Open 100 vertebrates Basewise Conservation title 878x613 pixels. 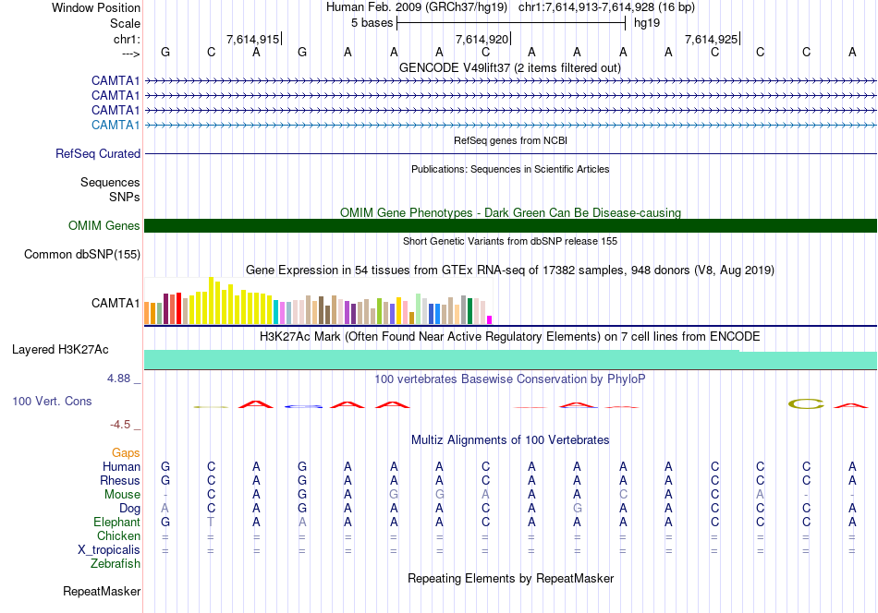point(510,379)
